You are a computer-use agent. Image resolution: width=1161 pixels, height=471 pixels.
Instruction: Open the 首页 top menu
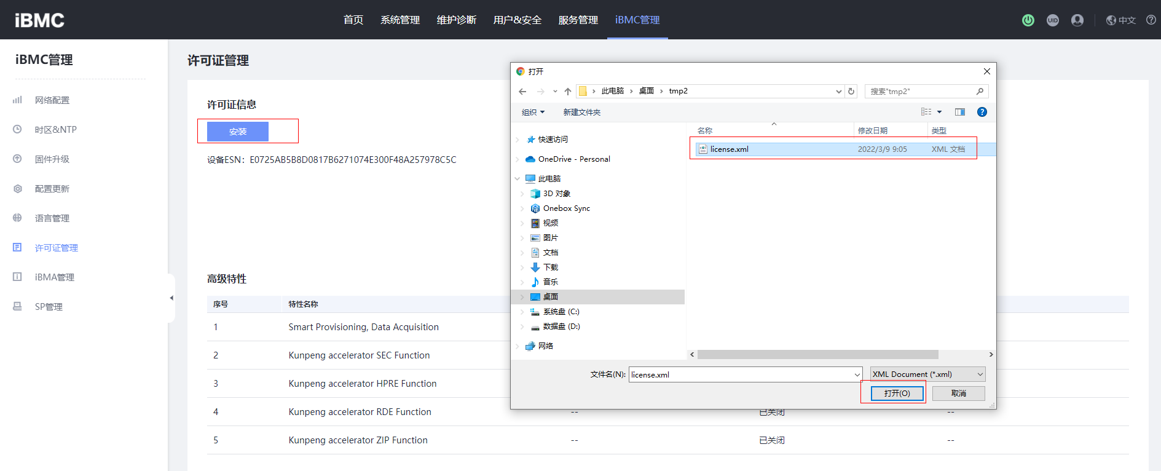coord(353,20)
